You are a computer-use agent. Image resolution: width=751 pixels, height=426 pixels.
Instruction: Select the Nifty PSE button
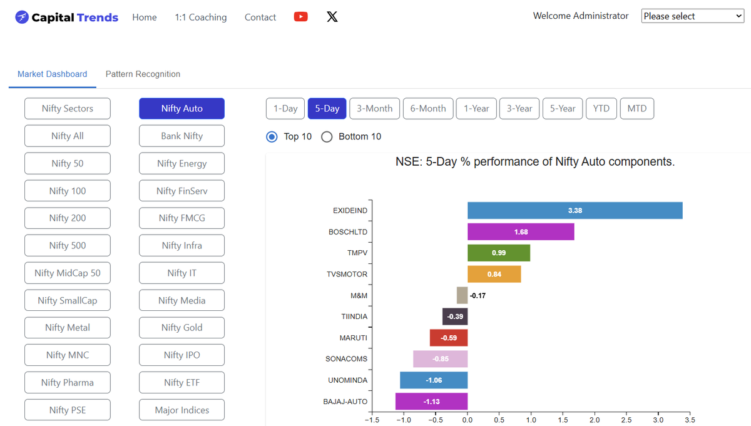point(68,410)
